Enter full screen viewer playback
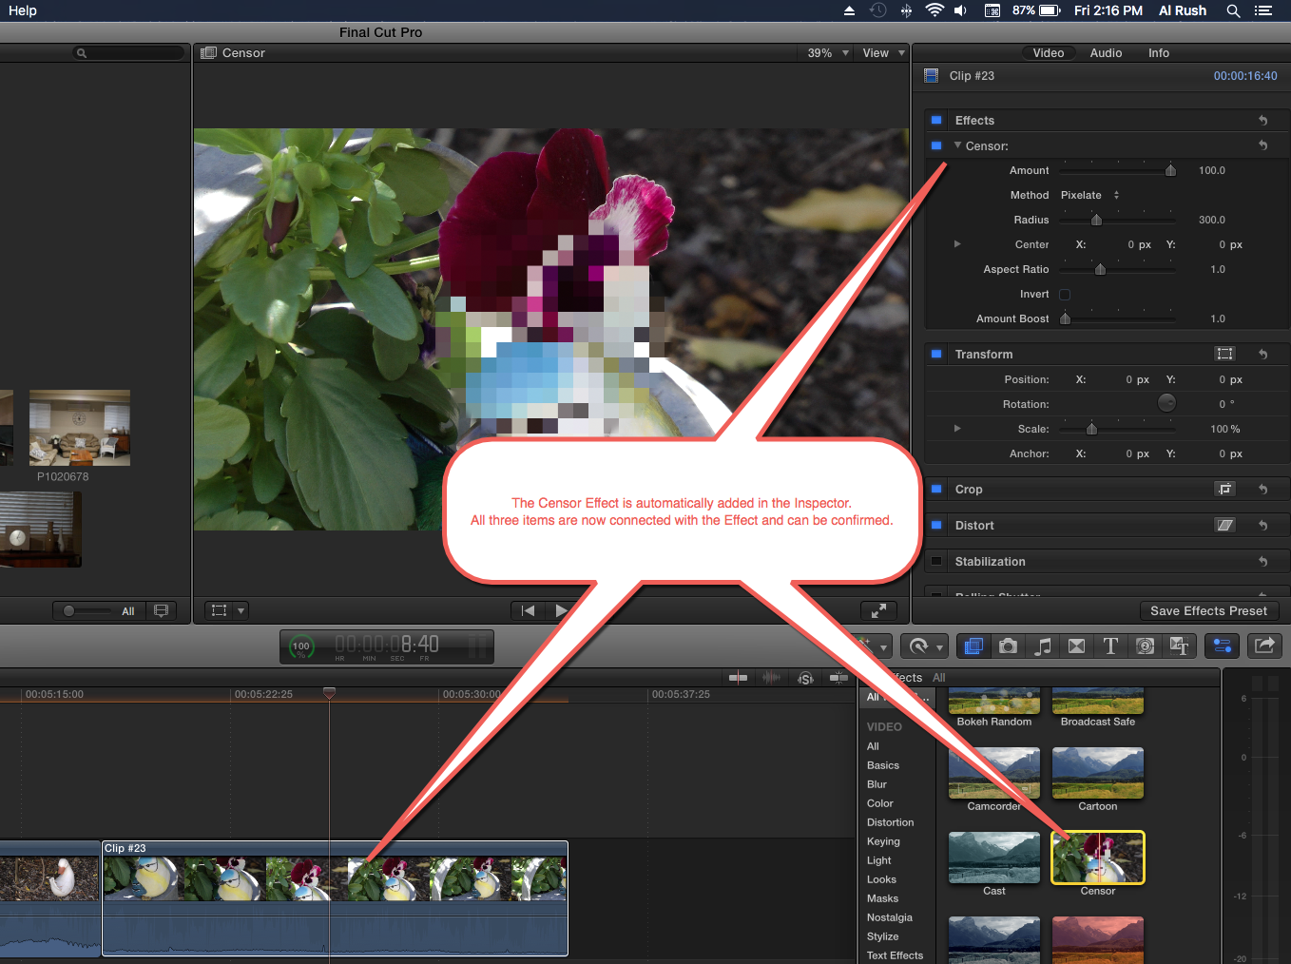The width and height of the screenshot is (1291, 964). pyautogui.click(x=878, y=610)
